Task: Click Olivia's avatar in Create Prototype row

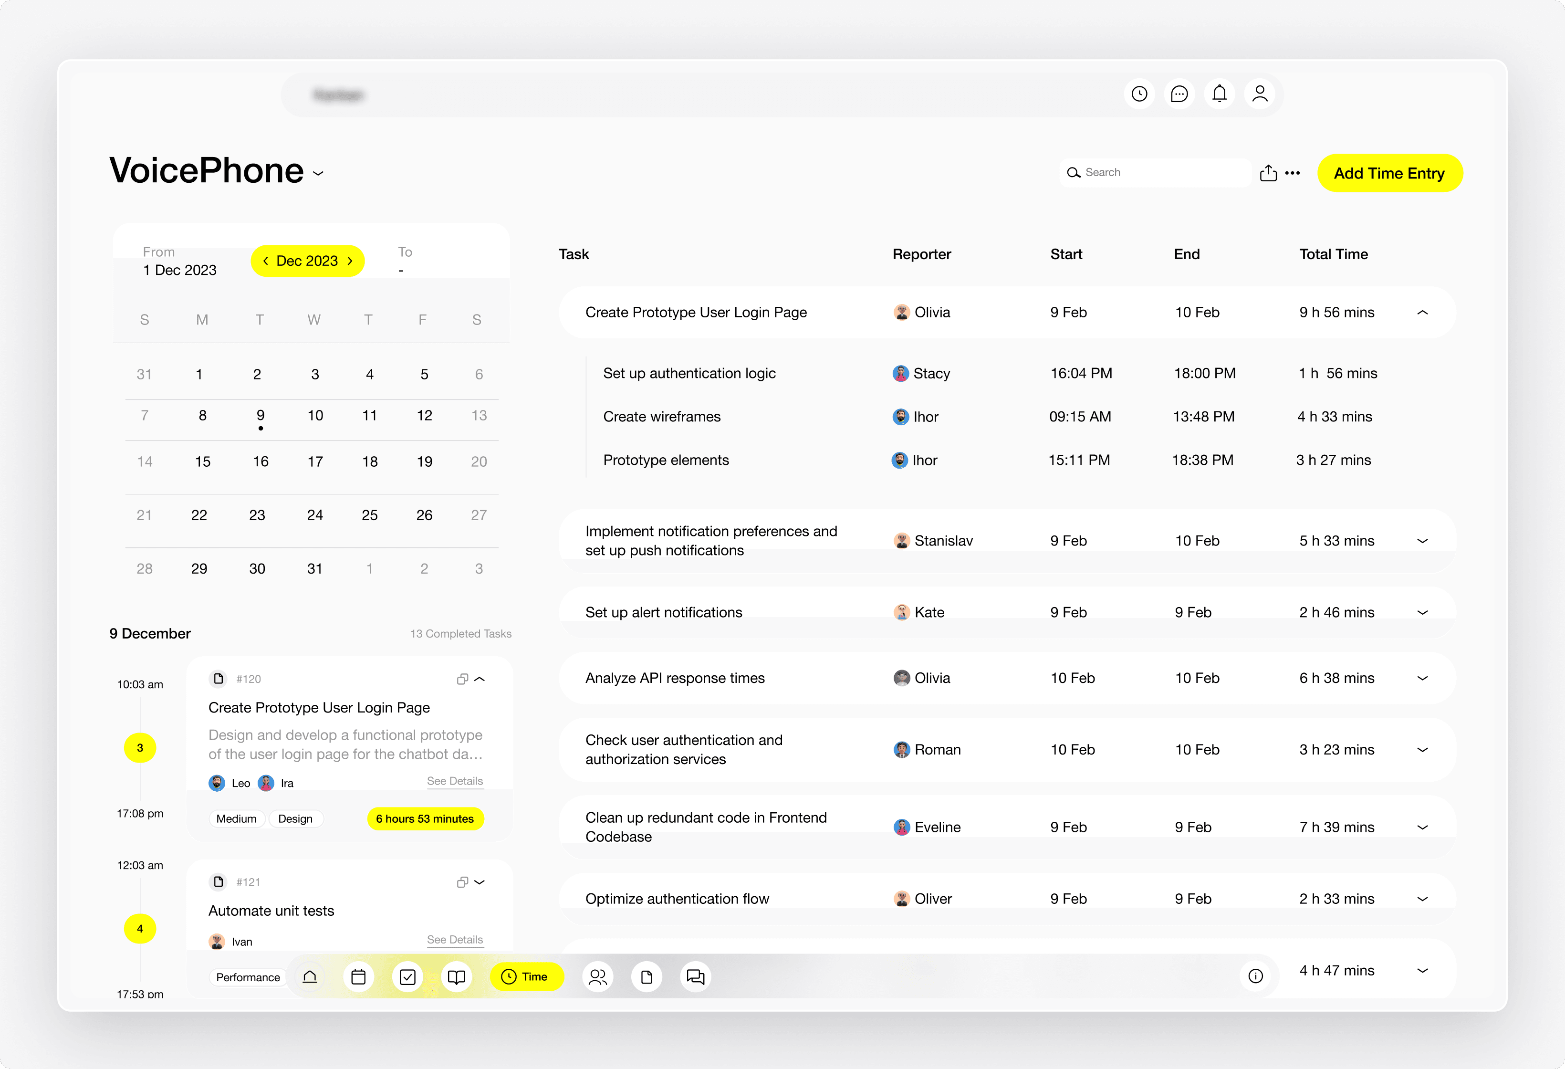Action: (902, 313)
